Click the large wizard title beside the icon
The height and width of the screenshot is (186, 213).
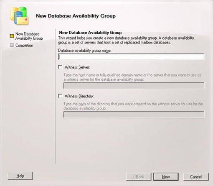tap(76, 16)
